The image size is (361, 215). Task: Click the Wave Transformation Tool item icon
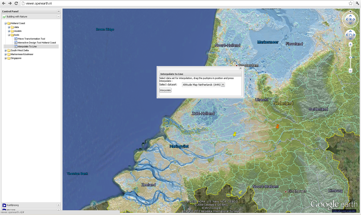pos(16,39)
